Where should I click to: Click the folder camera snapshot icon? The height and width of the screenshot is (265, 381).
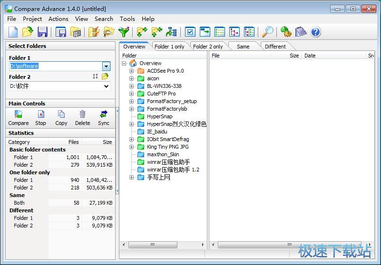pos(76,32)
